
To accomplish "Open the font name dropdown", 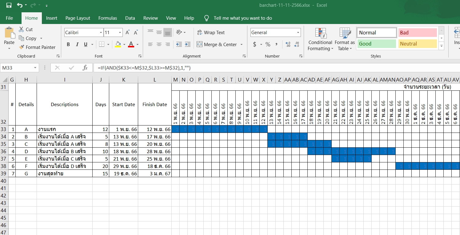I will pos(101,32).
